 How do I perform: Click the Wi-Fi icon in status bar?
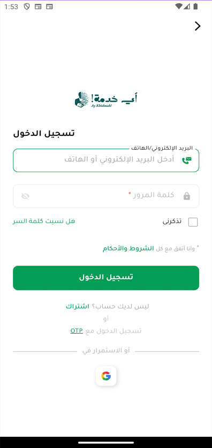coord(179,6)
